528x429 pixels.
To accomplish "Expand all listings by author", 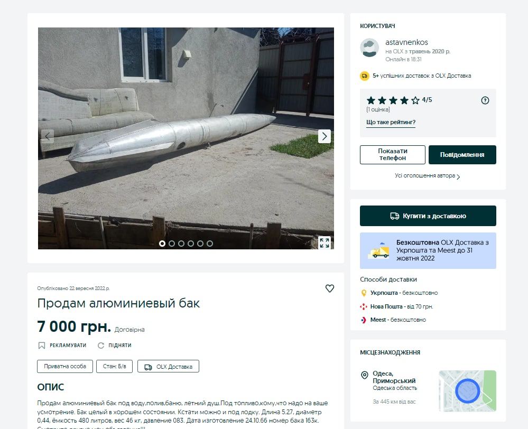I will pyautogui.click(x=428, y=176).
